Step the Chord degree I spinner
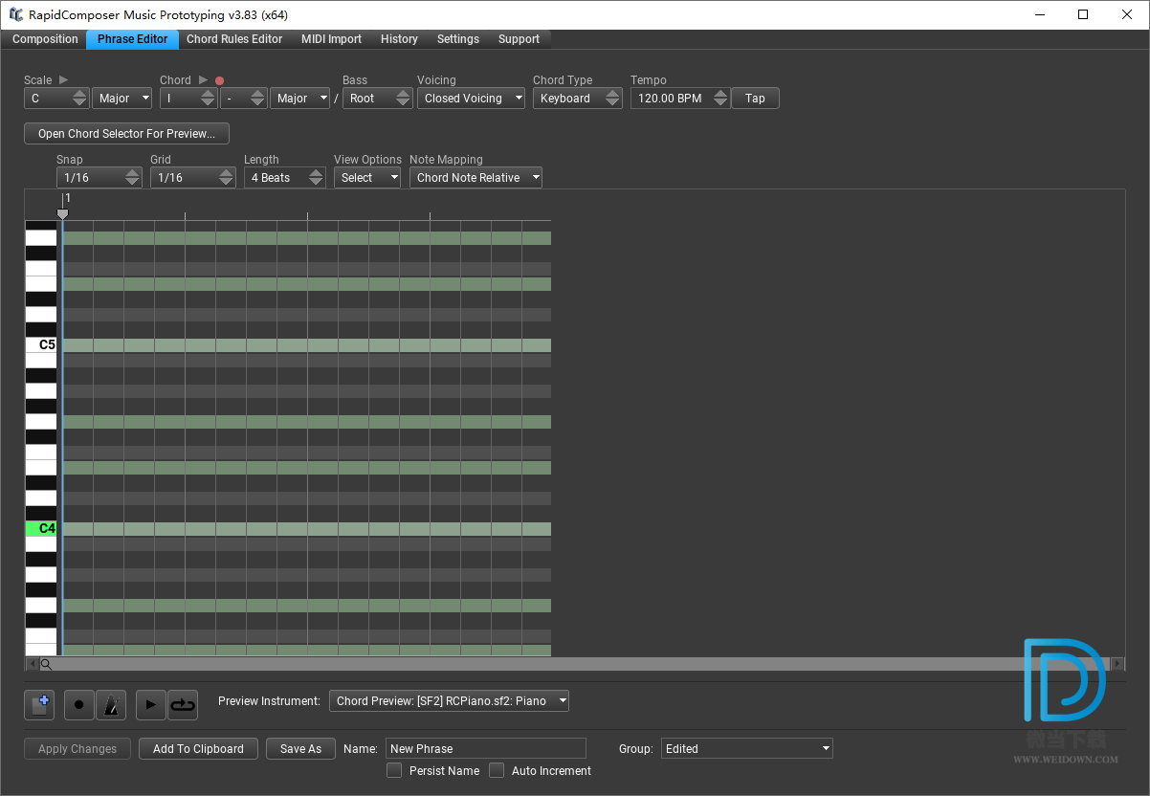The height and width of the screenshot is (796, 1150). click(x=208, y=99)
